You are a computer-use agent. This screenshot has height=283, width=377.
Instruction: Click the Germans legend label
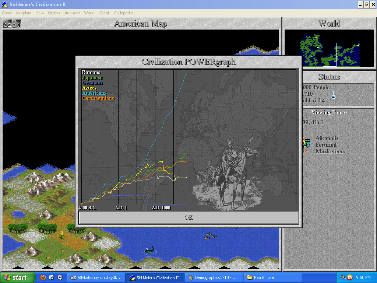(x=92, y=83)
